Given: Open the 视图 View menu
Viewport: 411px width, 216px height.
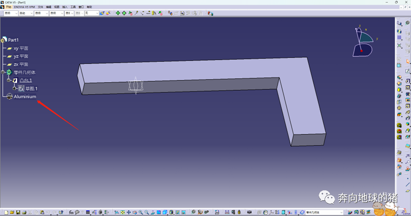Looking at the screenshot, I should pyautogui.click(x=57, y=7).
